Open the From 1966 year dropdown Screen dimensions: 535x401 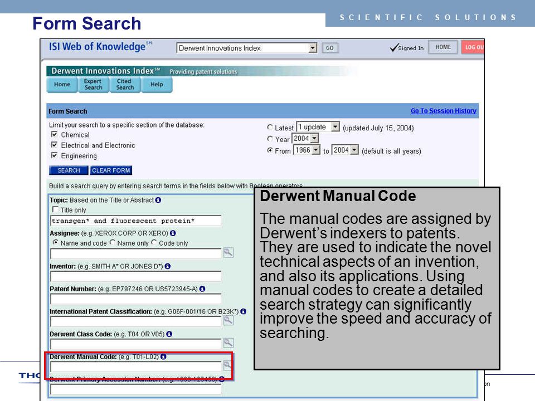[307, 150]
